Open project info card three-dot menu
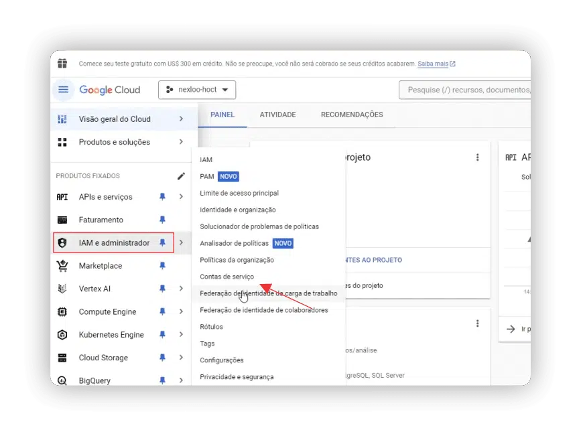 tap(477, 157)
